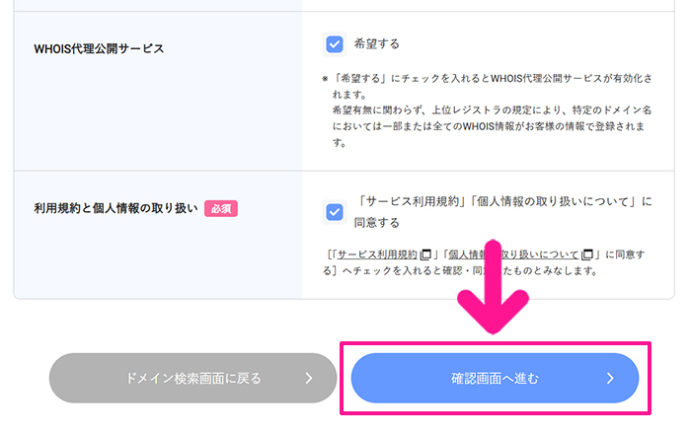
Task: Open the サービス利用規約 link
Action: click(x=377, y=254)
